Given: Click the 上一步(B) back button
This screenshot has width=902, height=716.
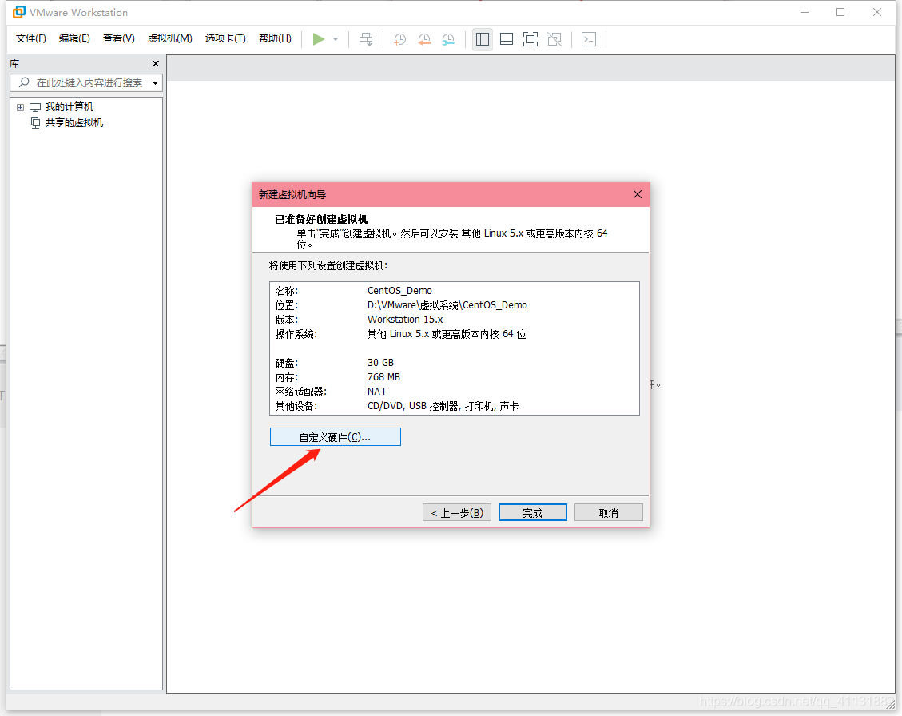Looking at the screenshot, I should pos(457,513).
